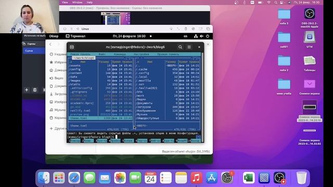Select /.mozilla directory in right panel
The image size is (333, 187).
click(x=168, y=81)
